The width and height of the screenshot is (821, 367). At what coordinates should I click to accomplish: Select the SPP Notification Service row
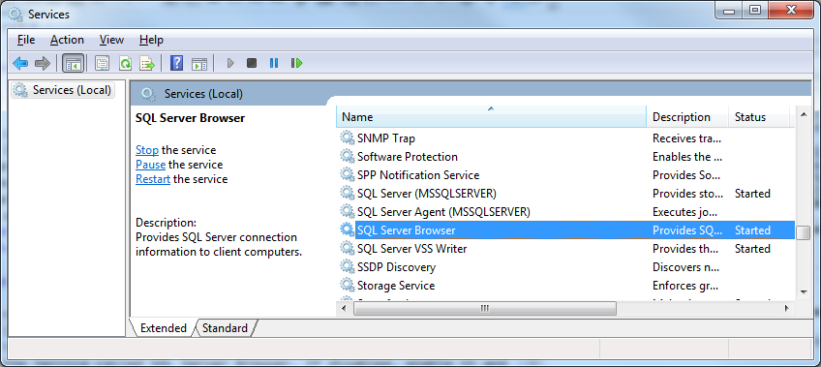click(564, 175)
